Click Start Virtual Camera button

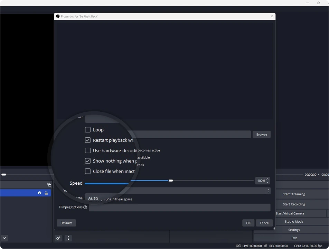click(x=290, y=213)
